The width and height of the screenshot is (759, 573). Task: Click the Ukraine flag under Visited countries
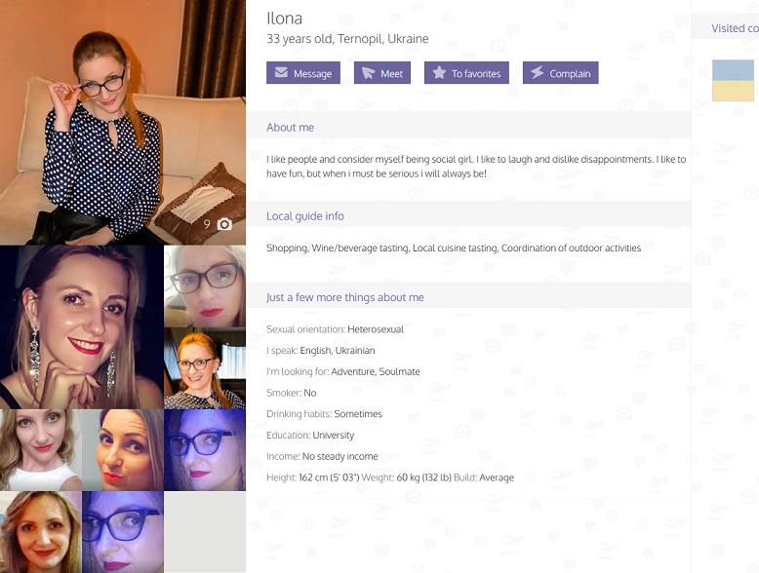(733, 80)
